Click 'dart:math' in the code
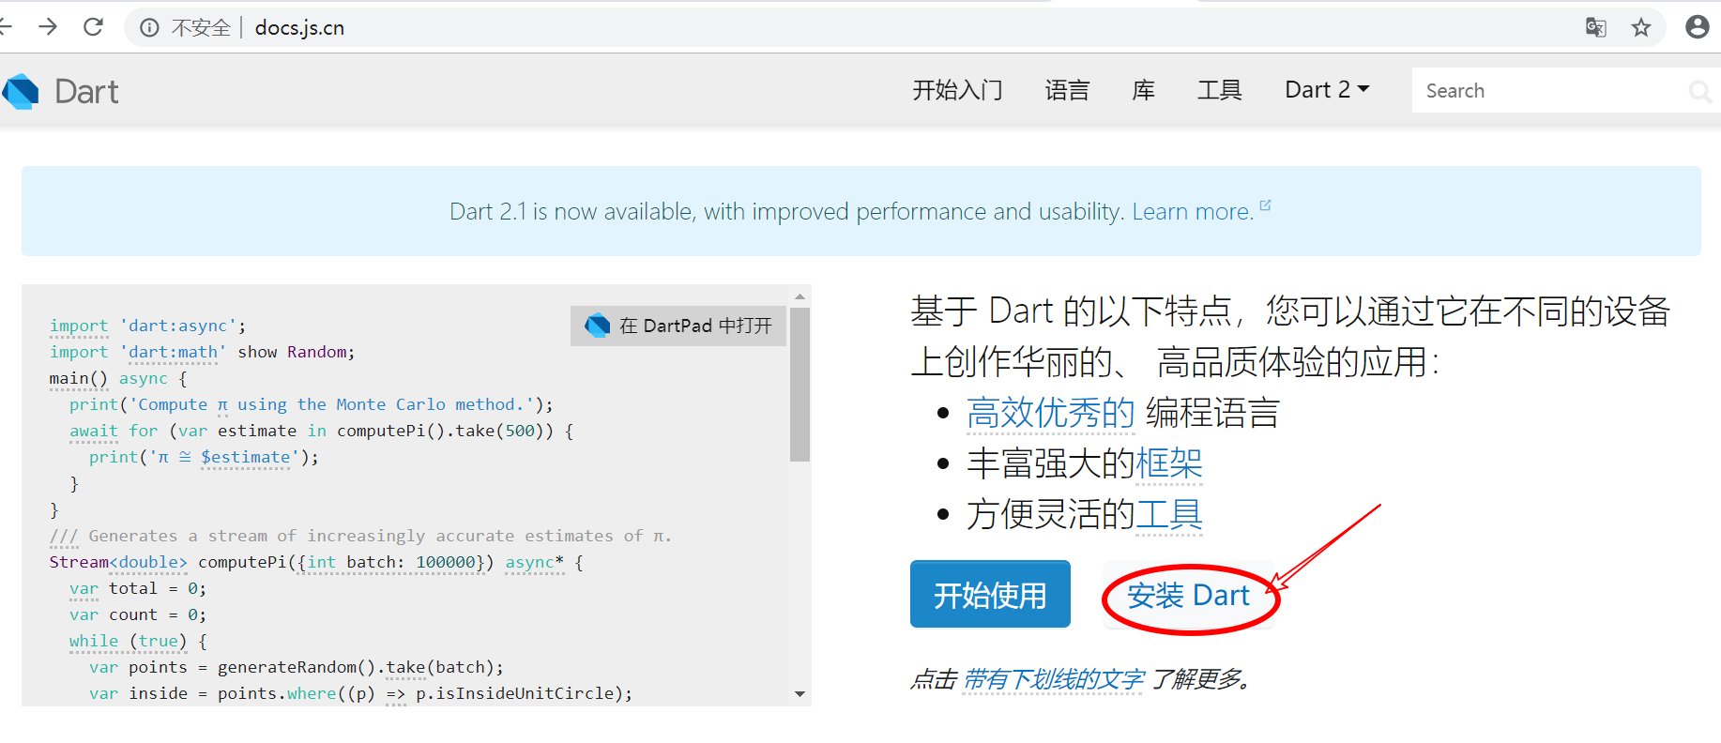Image resolution: width=1721 pixels, height=743 pixels. 173,352
